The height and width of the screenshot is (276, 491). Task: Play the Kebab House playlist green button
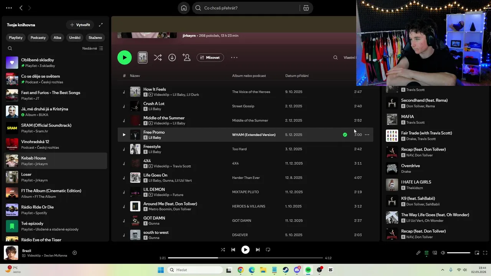(x=124, y=58)
